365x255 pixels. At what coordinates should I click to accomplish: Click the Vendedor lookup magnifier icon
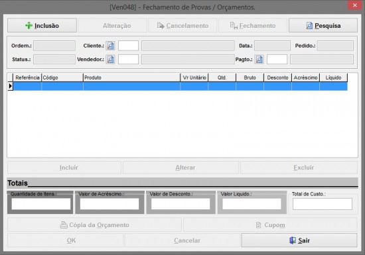coord(111,60)
